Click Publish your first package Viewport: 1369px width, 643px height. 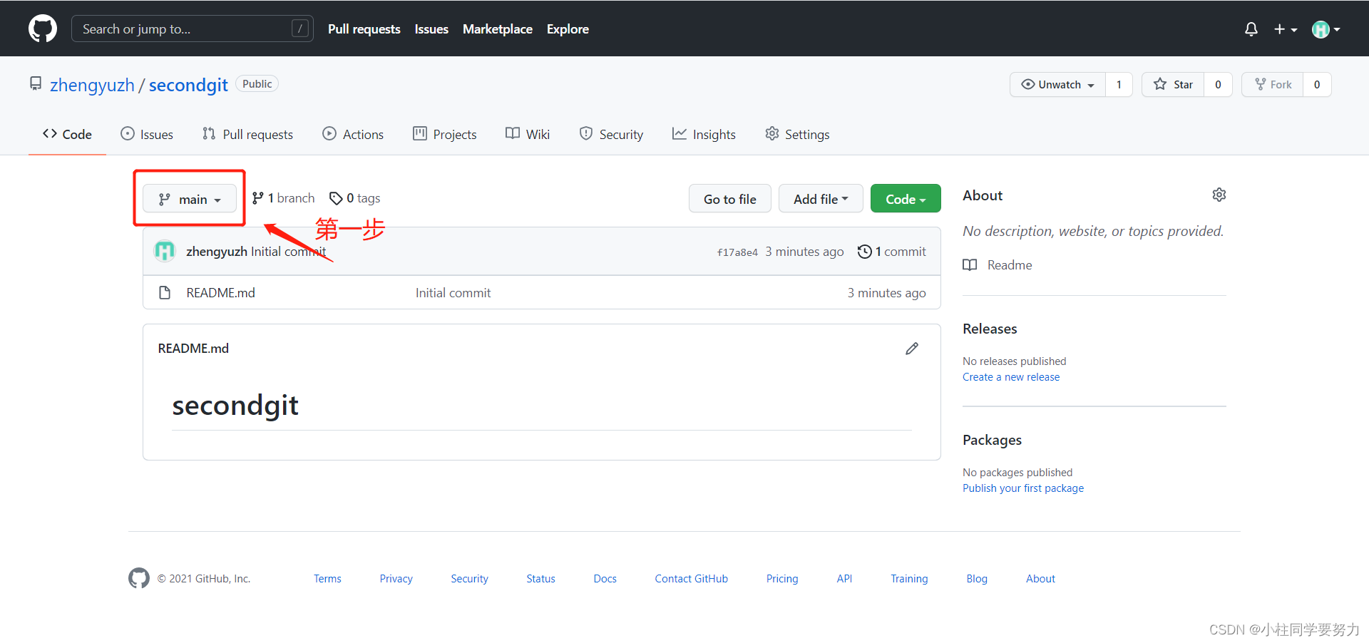tap(1023, 488)
